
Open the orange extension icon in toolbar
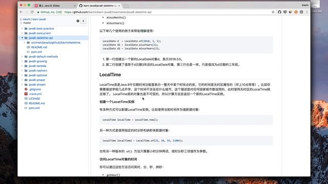tap(296, 12)
